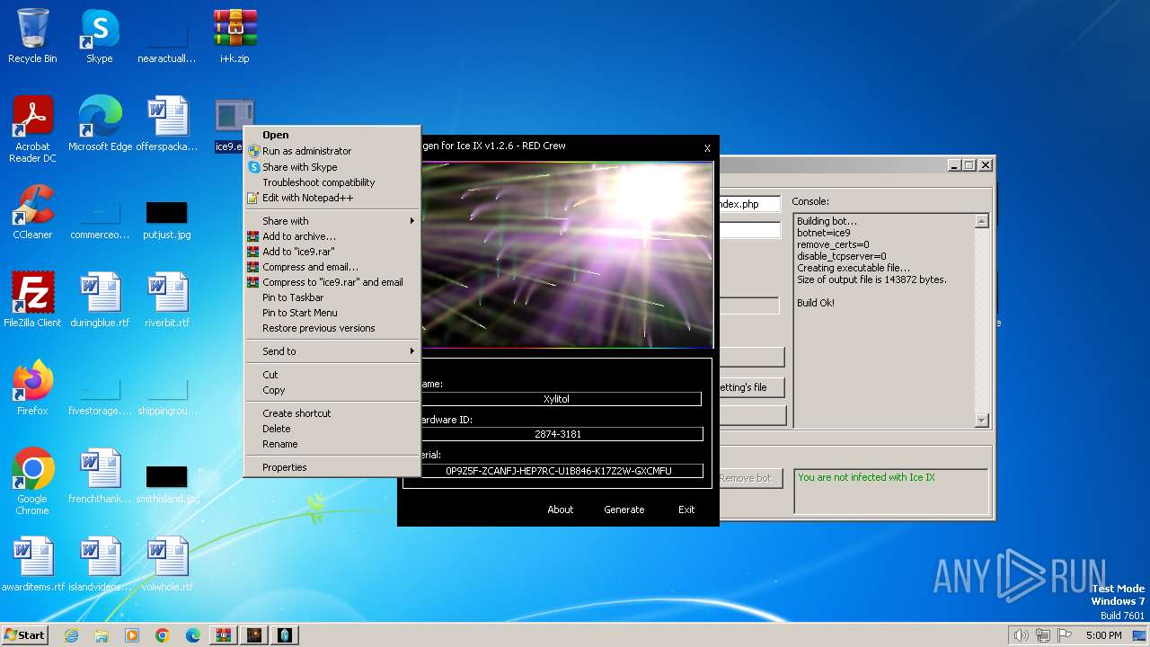Choose Pin to Start Menu
Image resolution: width=1150 pixels, height=647 pixels.
point(332,313)
